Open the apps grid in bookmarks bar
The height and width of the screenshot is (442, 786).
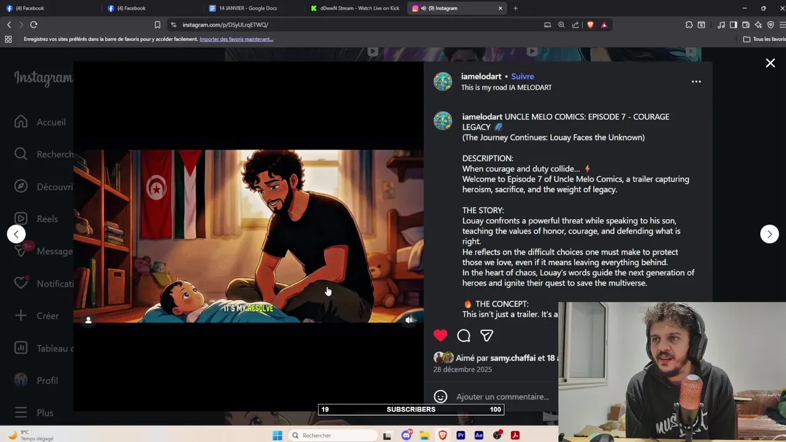[x=8, y=39]
